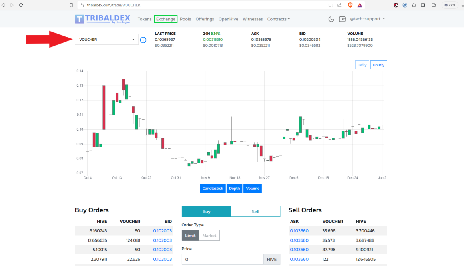Open the Hive Keychain extension icon
The image size is (464, 266).
pos(396,5)
